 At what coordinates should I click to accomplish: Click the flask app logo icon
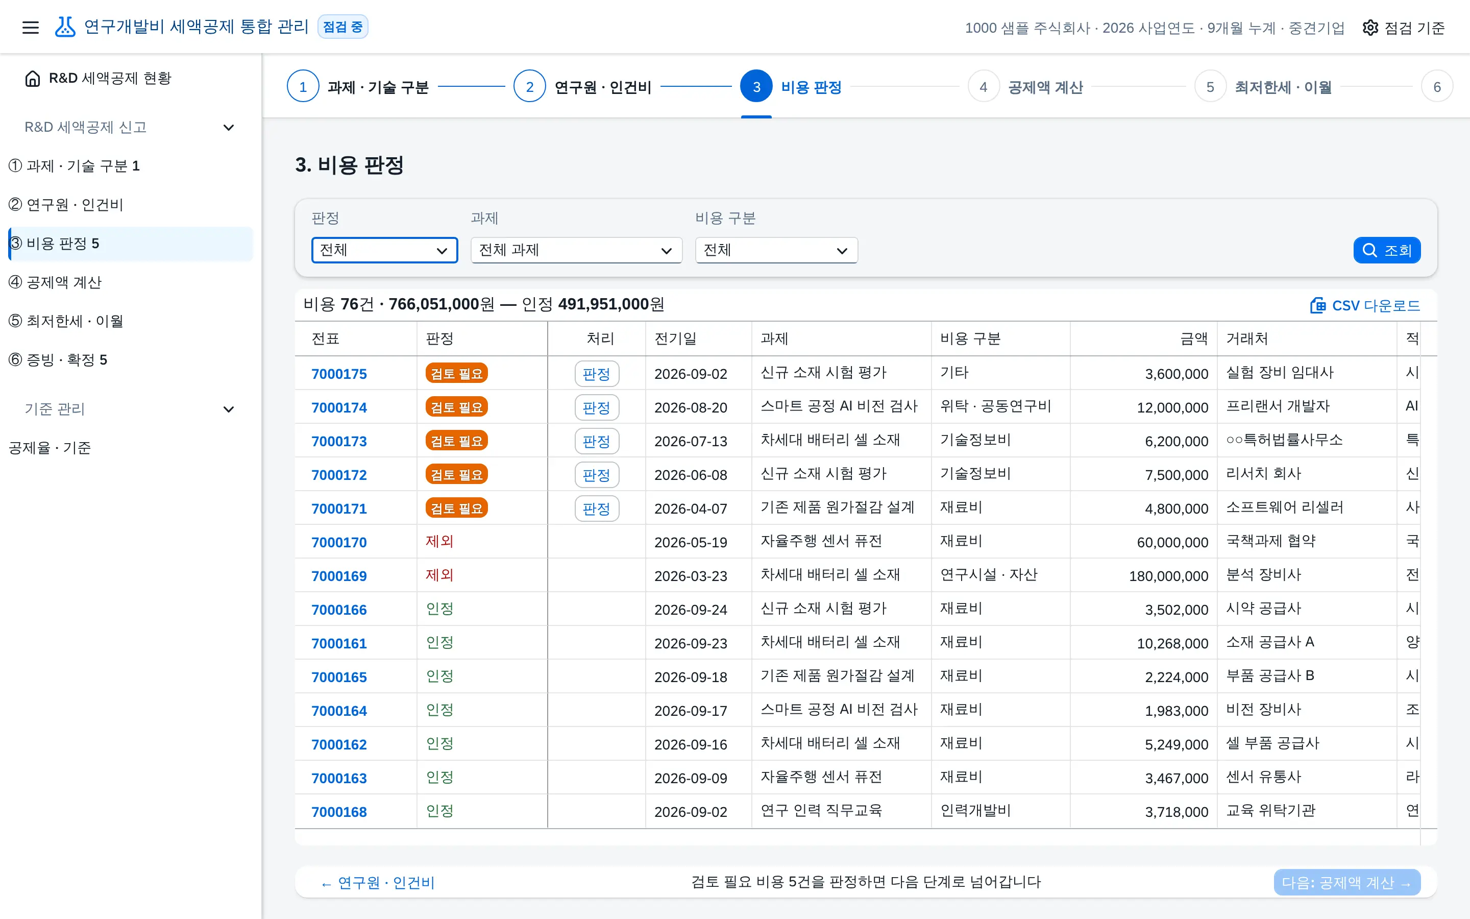pos(65,27)
